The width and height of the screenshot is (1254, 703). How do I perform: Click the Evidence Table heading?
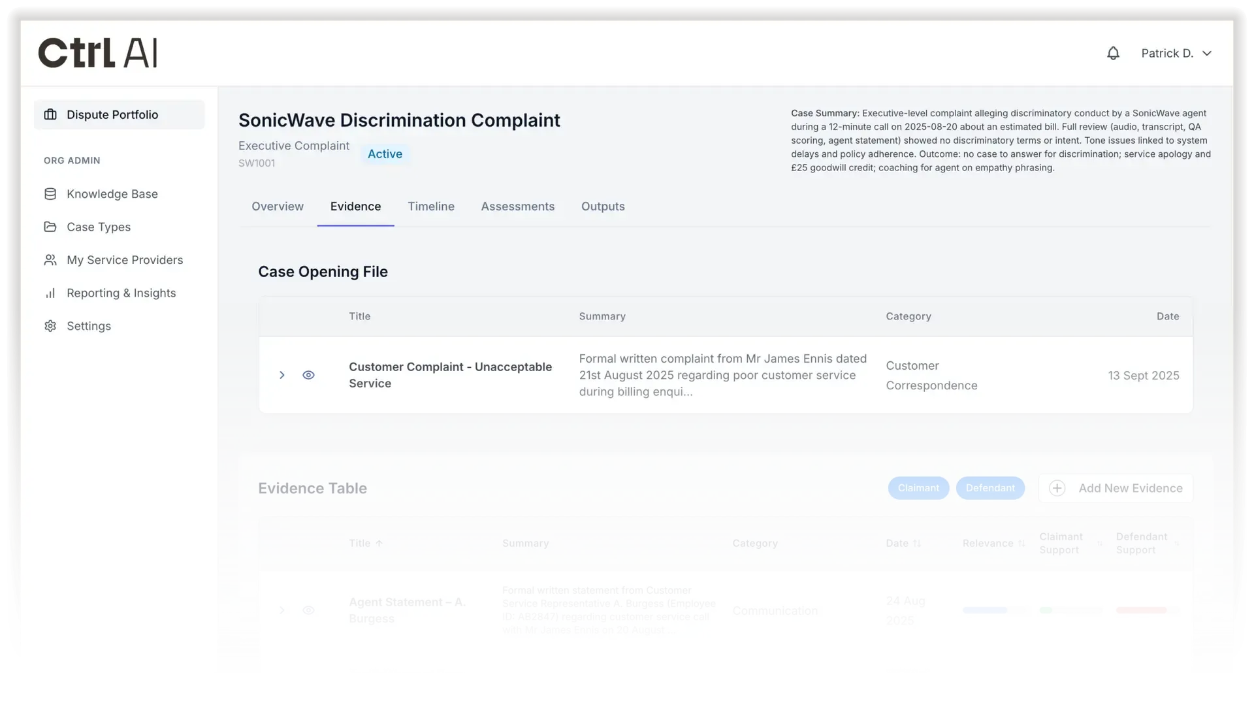point(312,489)
